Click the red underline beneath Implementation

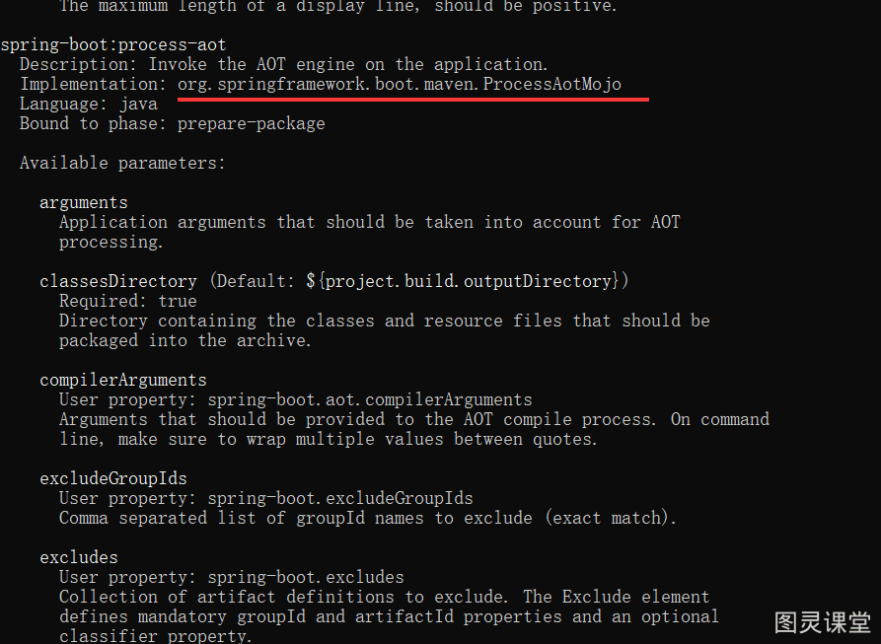click(413, 100)
